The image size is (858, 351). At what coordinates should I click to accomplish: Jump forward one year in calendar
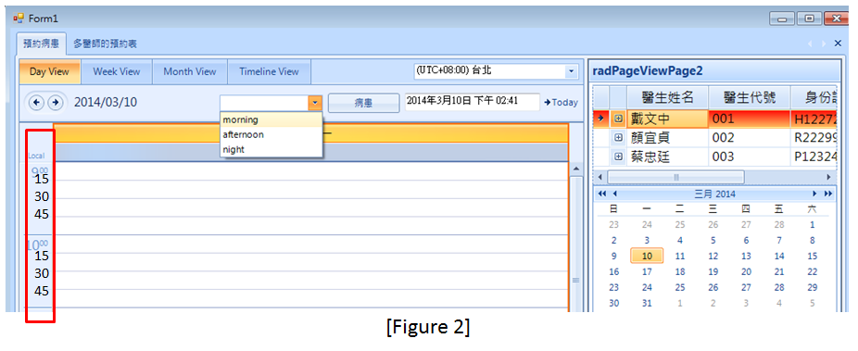point(828,194)
